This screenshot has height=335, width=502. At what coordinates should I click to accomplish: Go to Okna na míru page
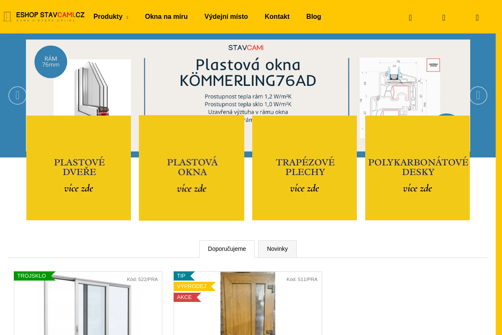click(x=166, y=17)
